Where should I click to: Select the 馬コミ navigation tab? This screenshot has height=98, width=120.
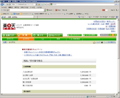40,35
